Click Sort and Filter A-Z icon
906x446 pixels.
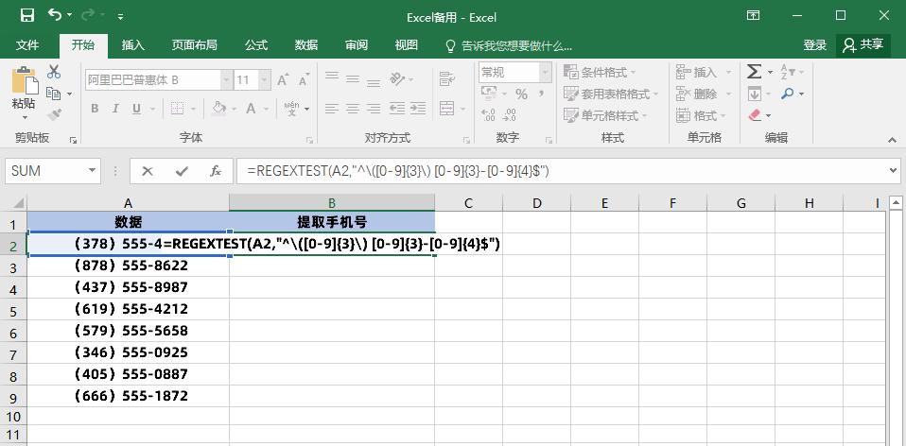[x=787, y=72]
